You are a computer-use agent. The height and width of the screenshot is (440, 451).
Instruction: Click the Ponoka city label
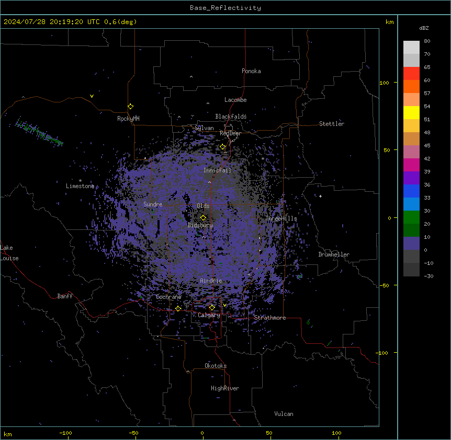pyautogui.click(x=251, y=71)
